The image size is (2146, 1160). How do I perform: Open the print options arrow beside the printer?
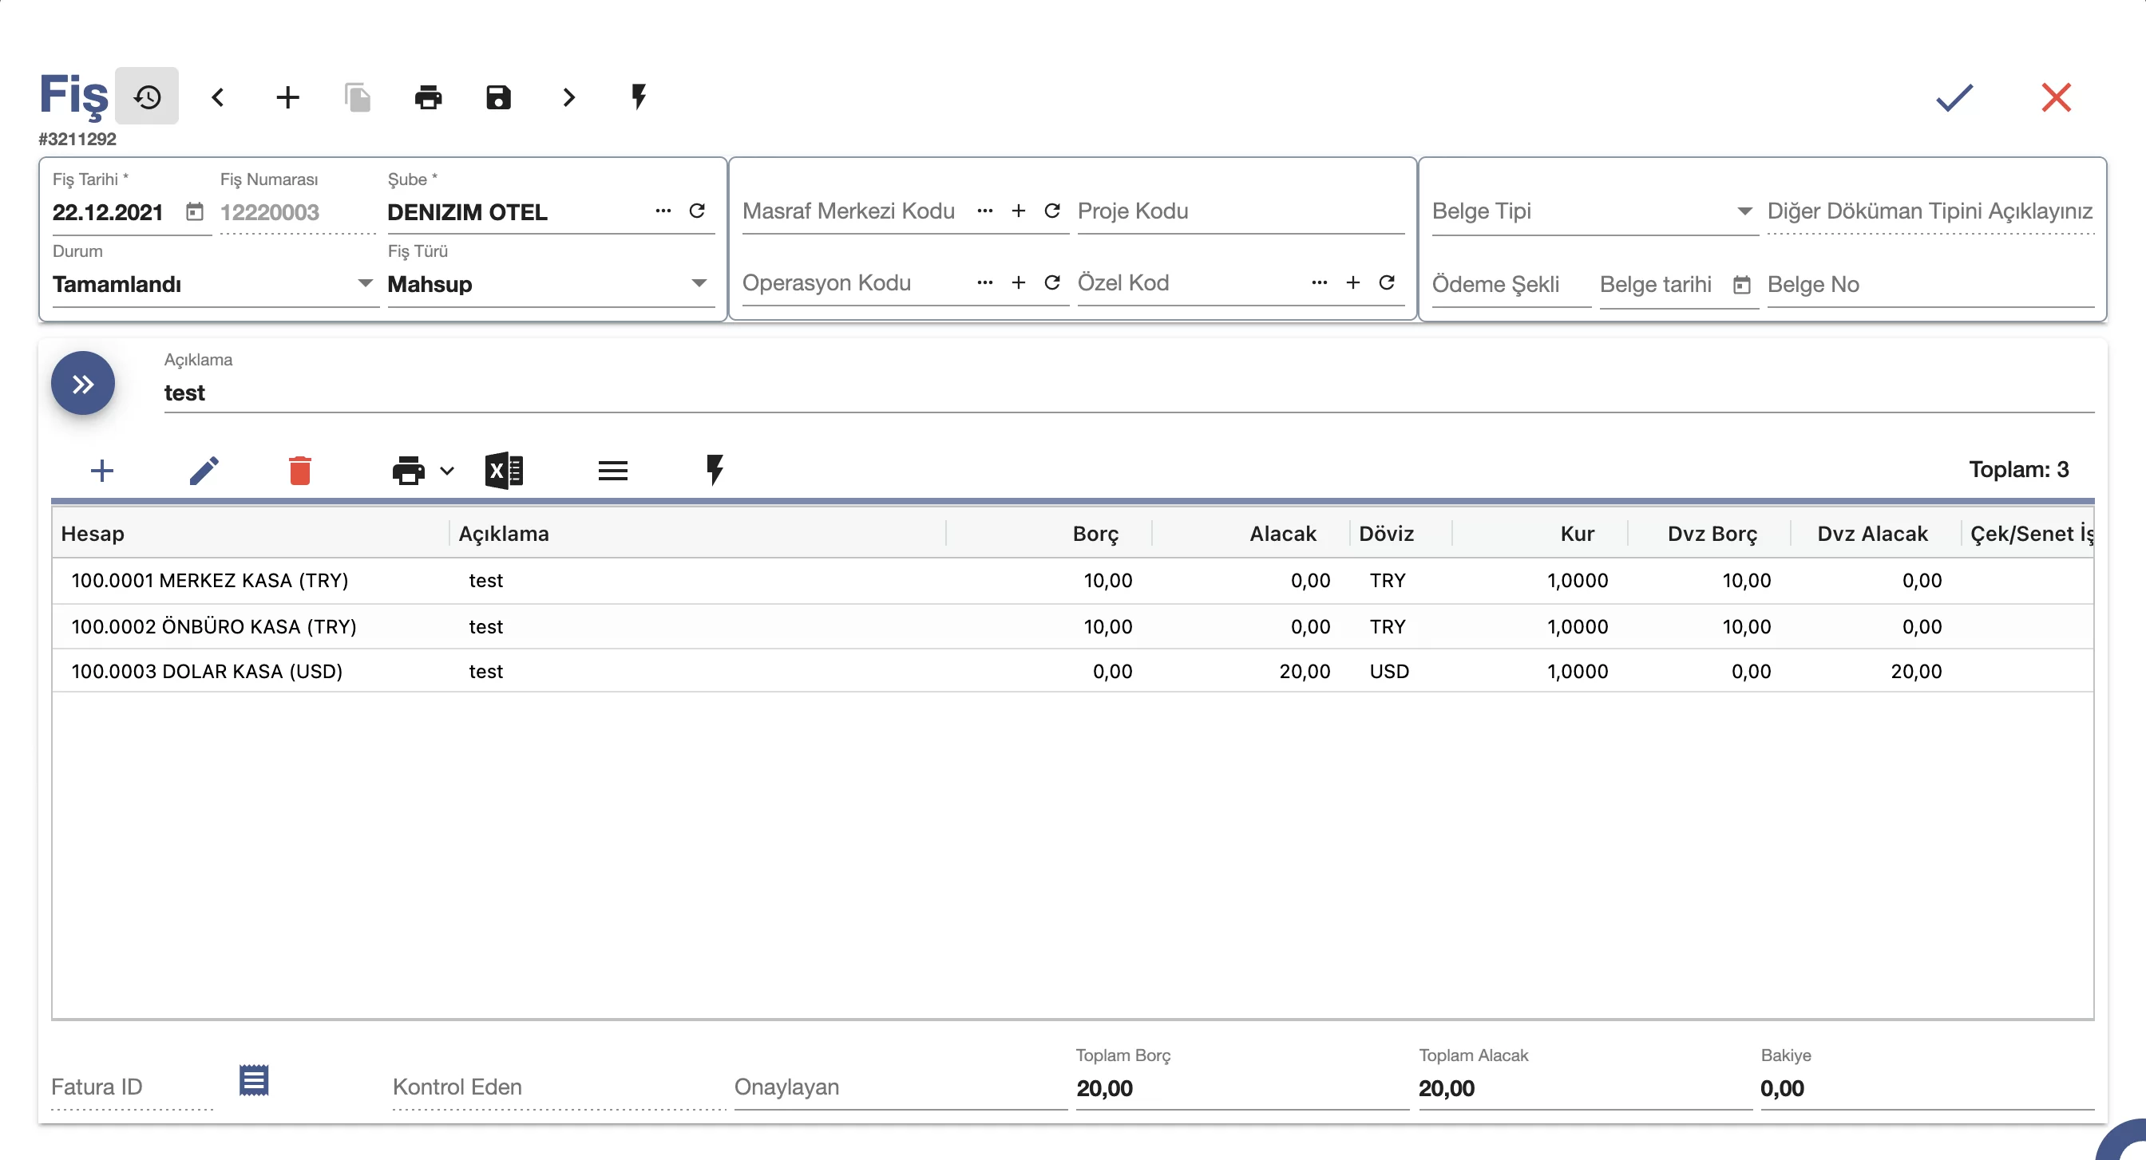(x=447, y=471)
